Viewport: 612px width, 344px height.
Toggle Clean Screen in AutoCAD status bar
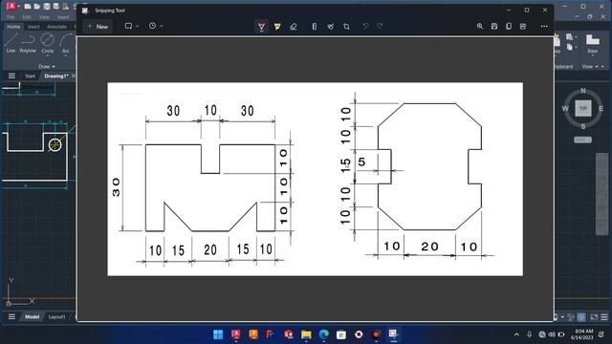594,317
